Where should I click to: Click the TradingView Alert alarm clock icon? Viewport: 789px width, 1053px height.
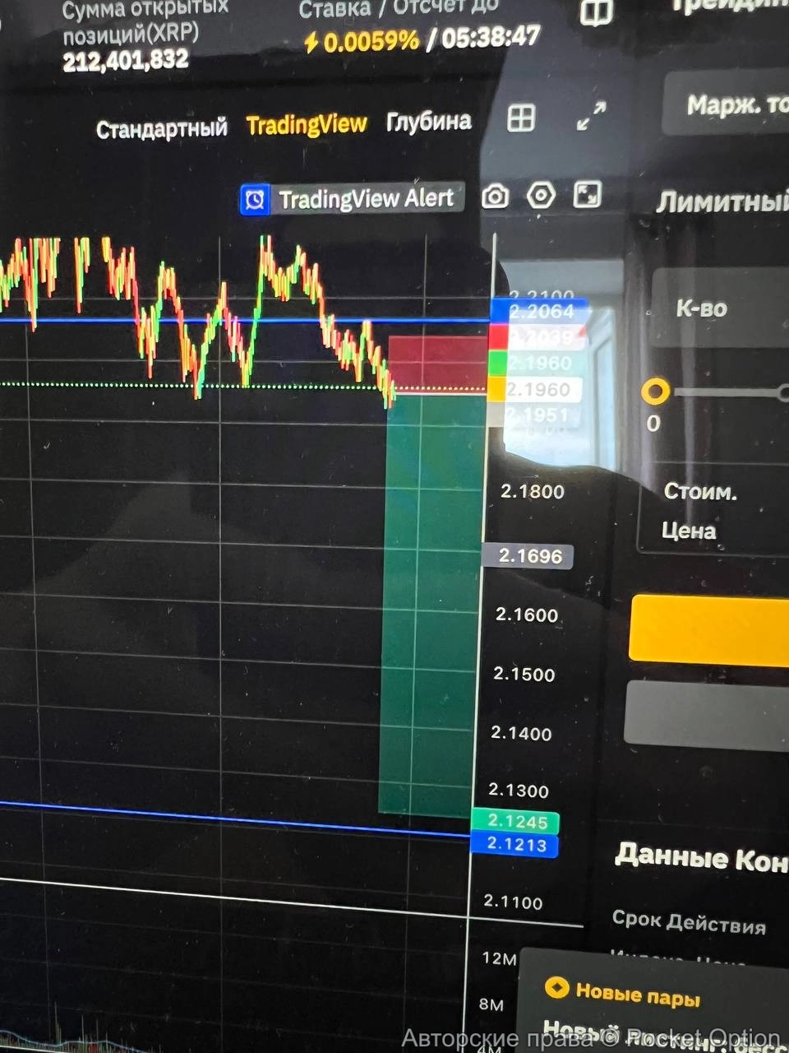tap(255, 200)
